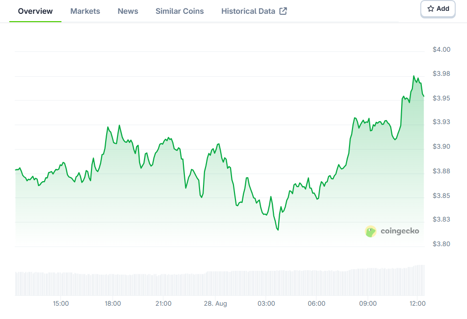
Task: Click the chart's highest price peak
Action: tap(414, 76)
